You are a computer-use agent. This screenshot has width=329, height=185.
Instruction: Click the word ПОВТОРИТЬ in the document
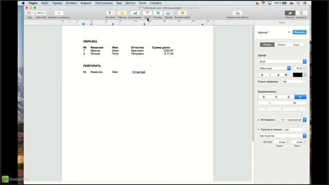tap(92, 66)
